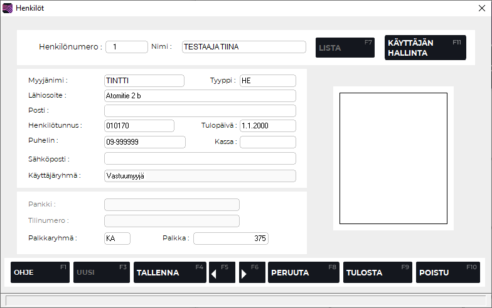Click the Nimi field containing TESTAAJA TIINA
492x308 pixels.
(243, 47)
